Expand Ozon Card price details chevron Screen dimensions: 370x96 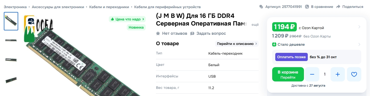(x=359, y=27)
